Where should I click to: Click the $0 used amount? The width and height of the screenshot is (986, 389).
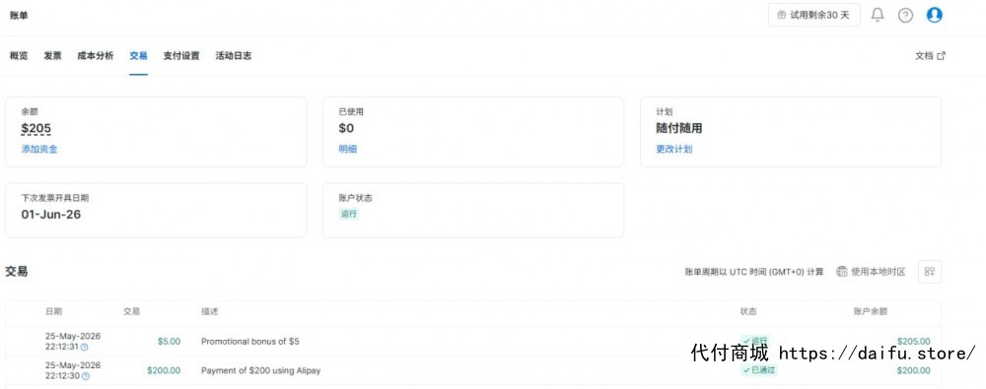click(346, 129)
